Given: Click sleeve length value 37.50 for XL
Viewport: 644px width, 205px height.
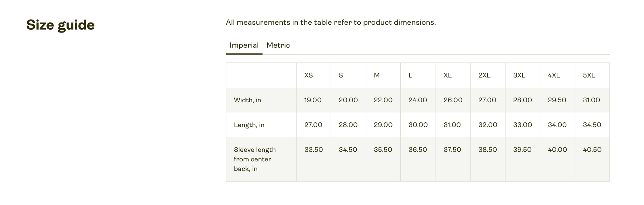Looking at the screenshot, I should tap(452, 150).
